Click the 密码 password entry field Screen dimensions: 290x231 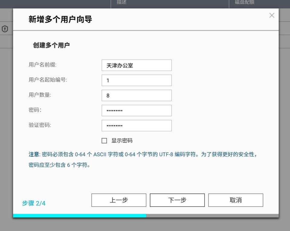(137, 110)
